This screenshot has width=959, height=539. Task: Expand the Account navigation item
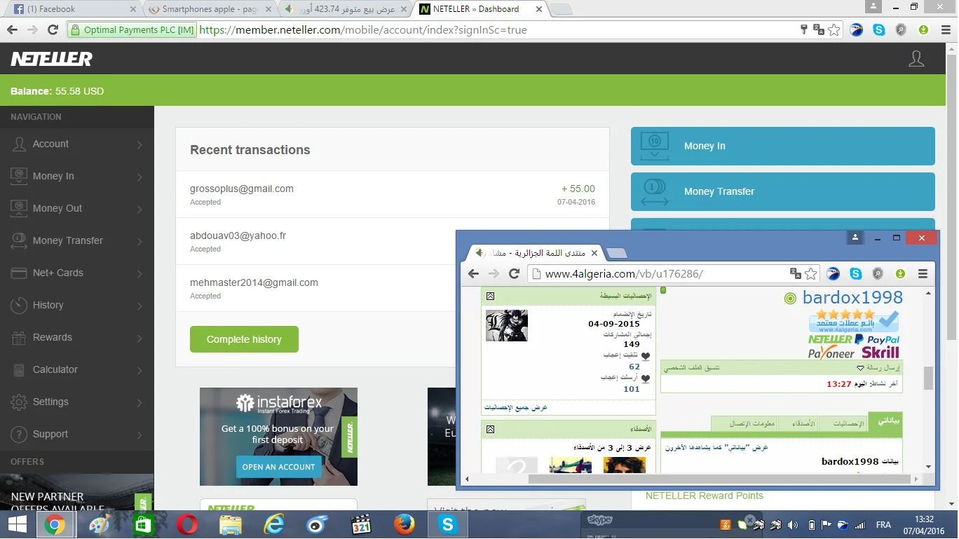[x=76, y=144]
